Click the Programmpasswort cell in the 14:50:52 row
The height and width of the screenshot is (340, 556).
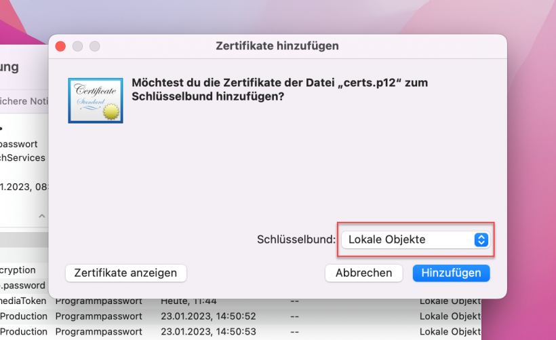pos(98,316)
